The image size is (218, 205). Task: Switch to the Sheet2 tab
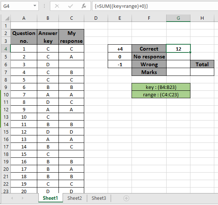point(75,198)
